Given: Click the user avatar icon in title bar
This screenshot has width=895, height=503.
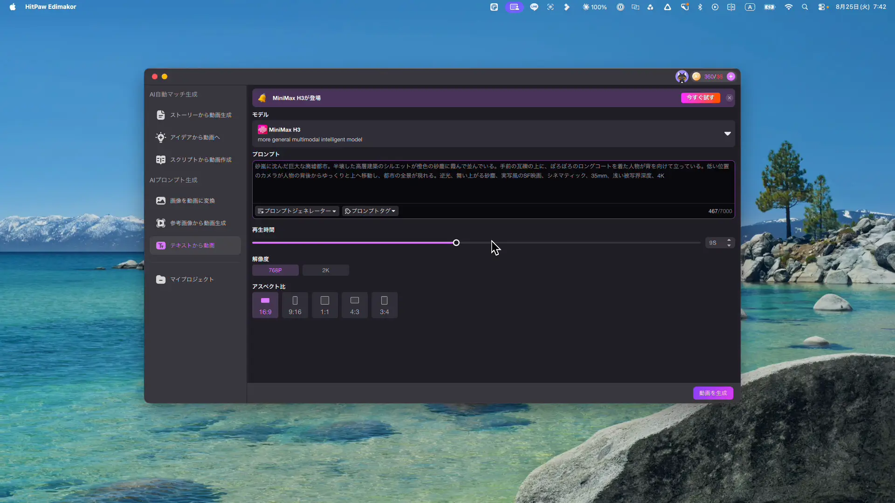Looking at the screenshot, I should (682, 76).
